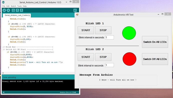This screenshot has height=98, width=173.
Task: Click the green LED 1 indicator circle
Action: [x=129, y=33]
